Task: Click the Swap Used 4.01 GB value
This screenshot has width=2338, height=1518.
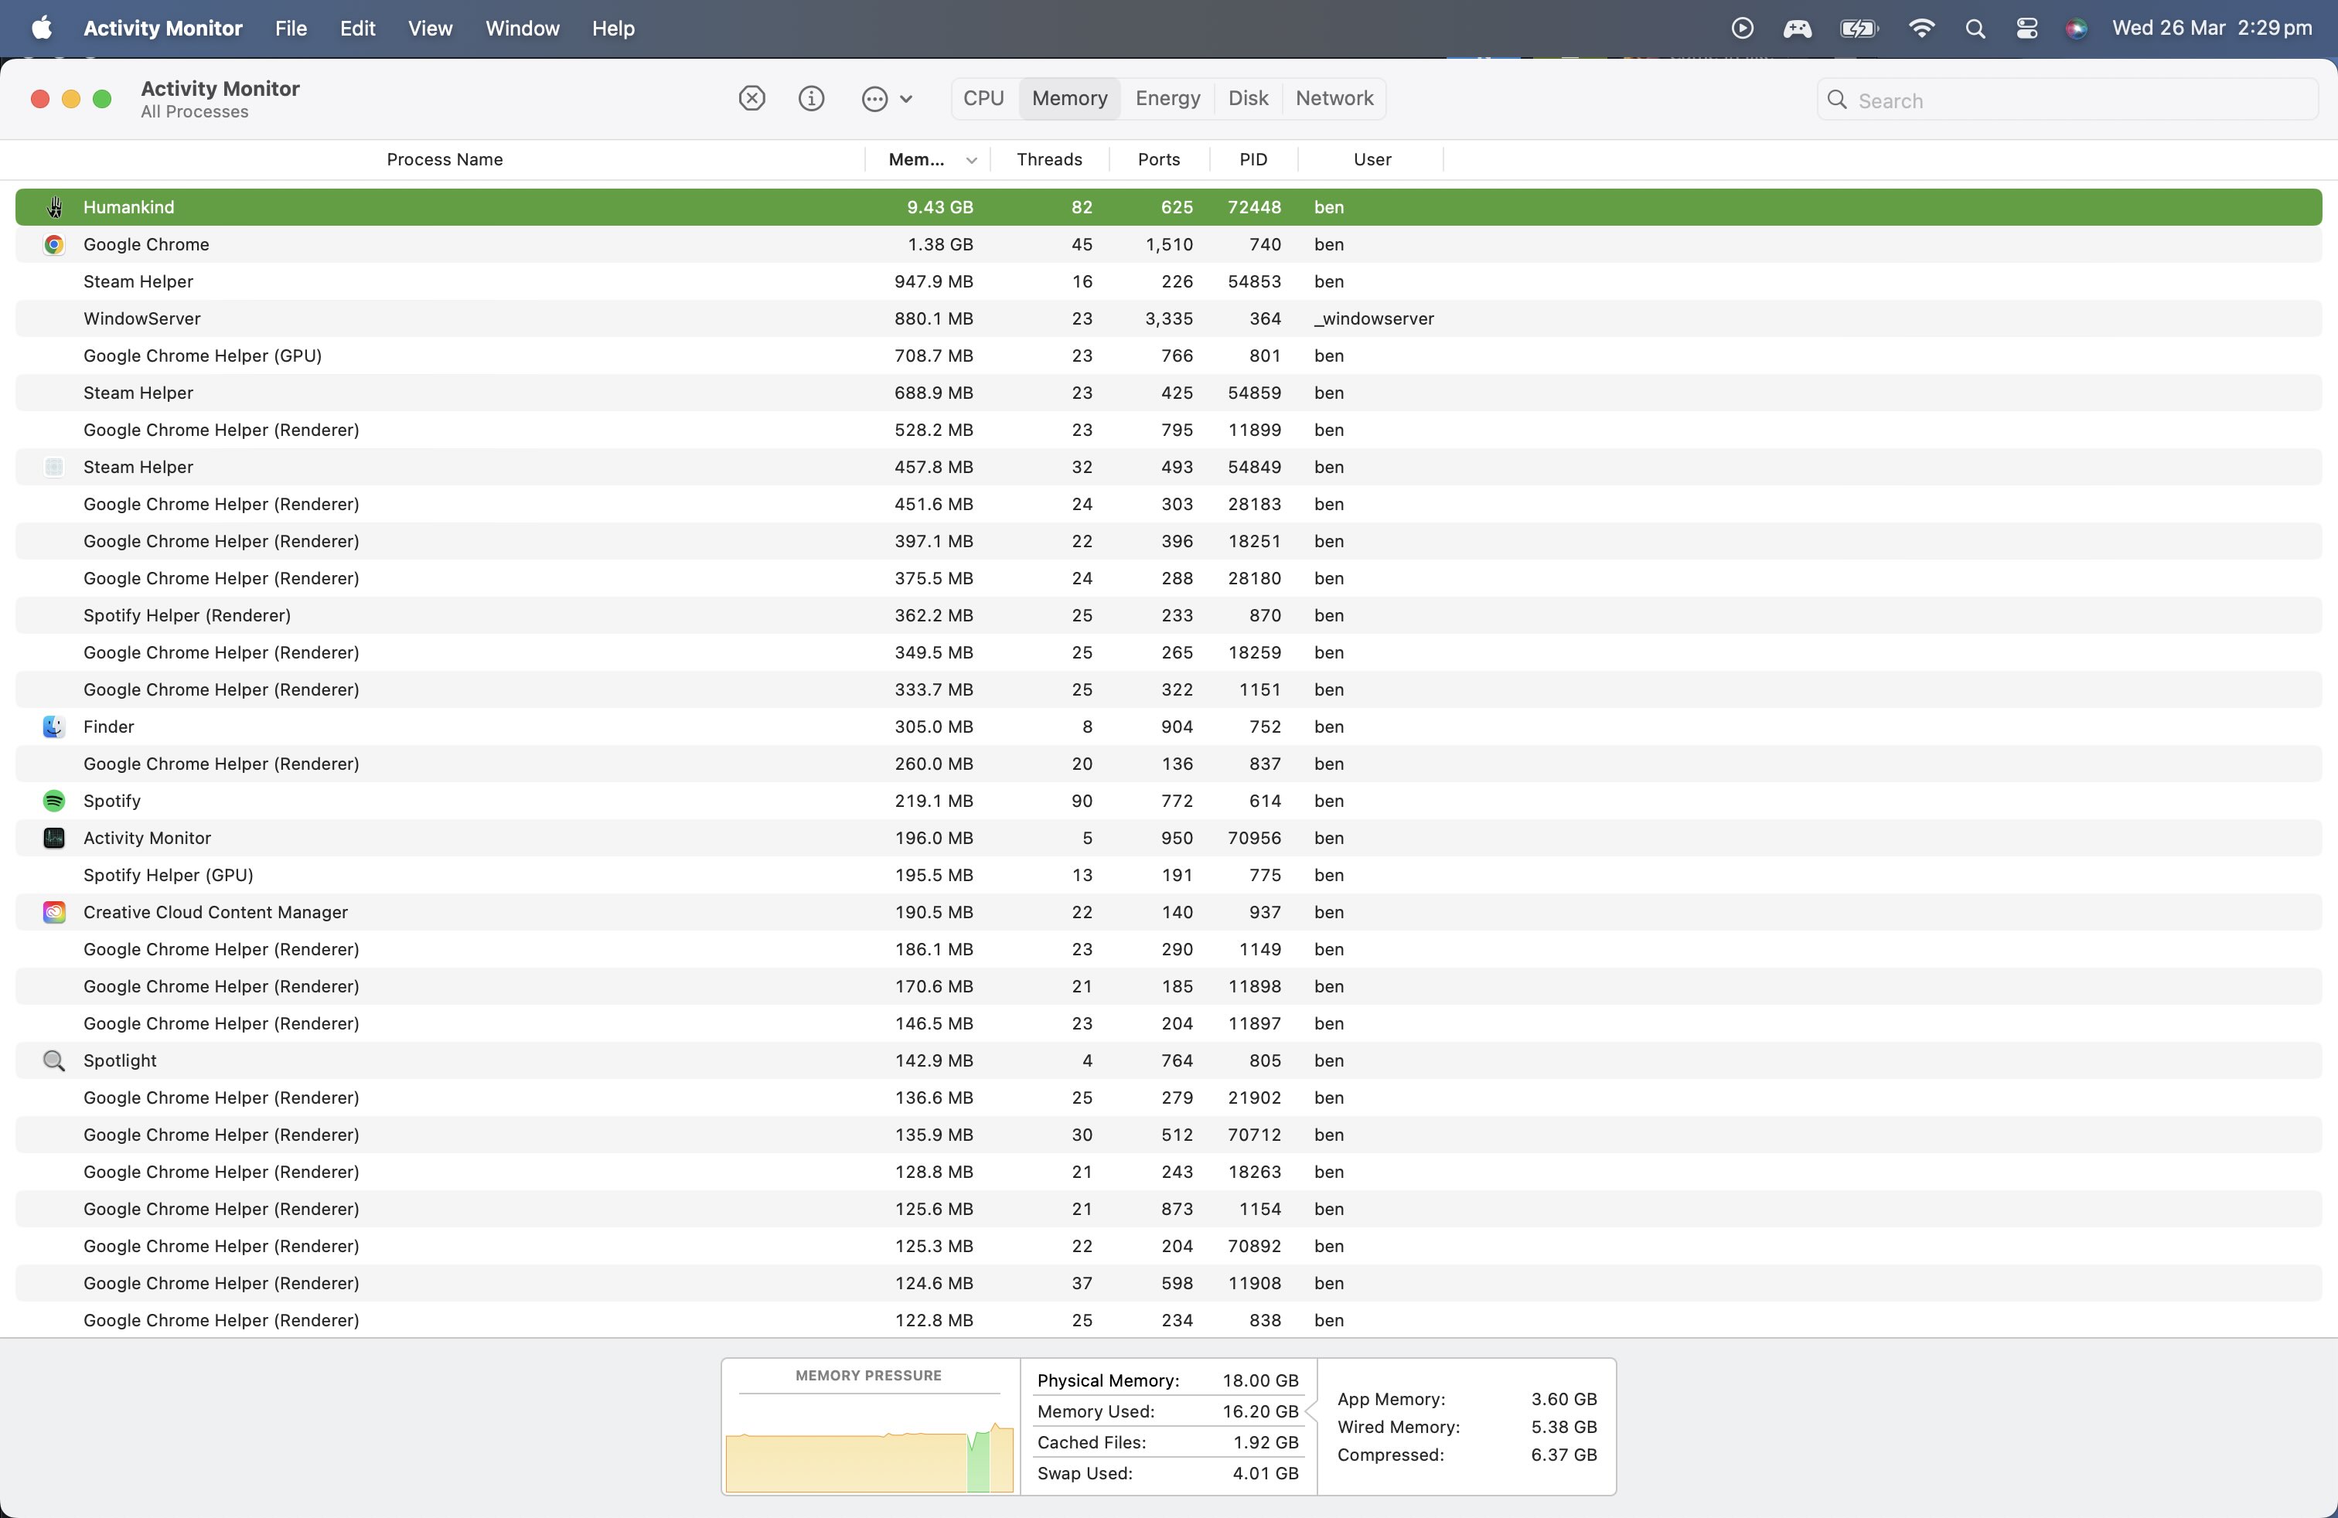Action: pos(1266,1473)
